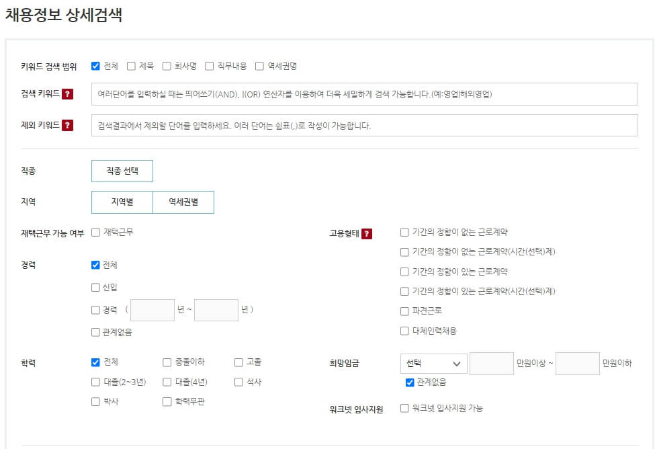Check the 역세권명 checkbox
Image resolution: width=655 pixels, height=449 pixels.
pyautogui.click(x=259, y=65)
